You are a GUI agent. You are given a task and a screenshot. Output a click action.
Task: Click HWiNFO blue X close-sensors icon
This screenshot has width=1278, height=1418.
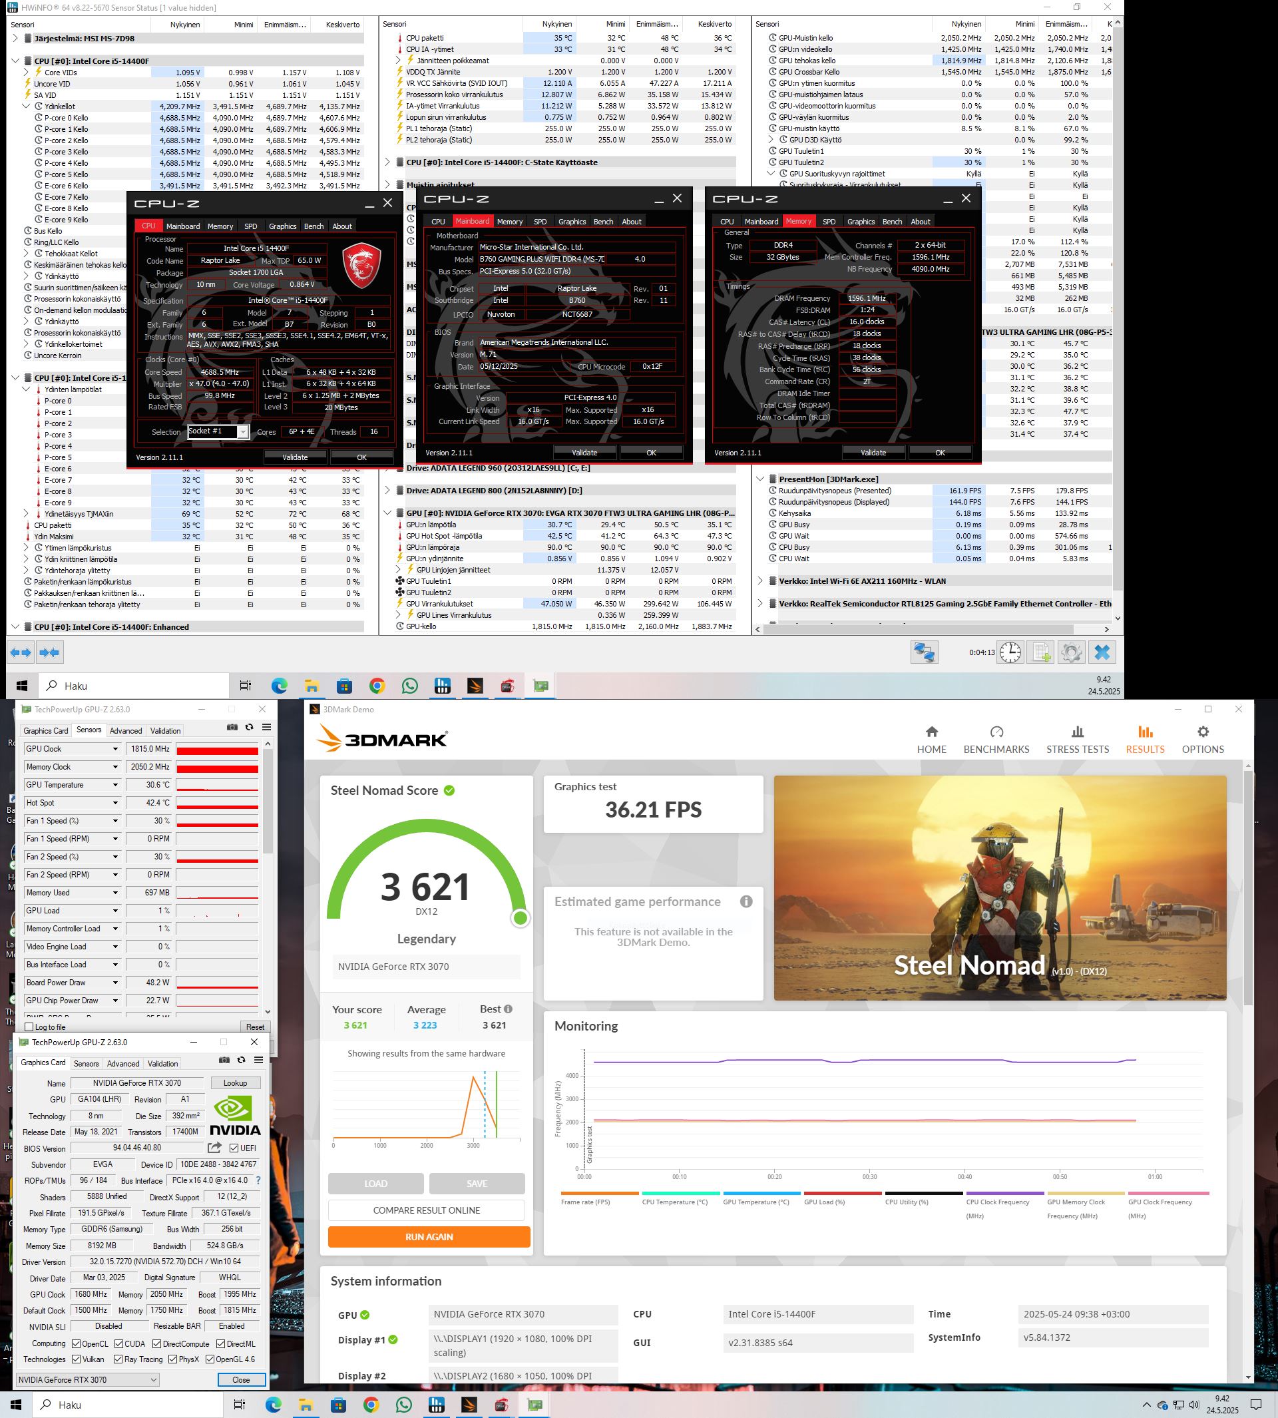[x=1102, y=652]
